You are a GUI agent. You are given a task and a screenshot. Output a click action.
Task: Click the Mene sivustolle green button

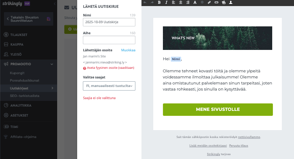point(218,109)
